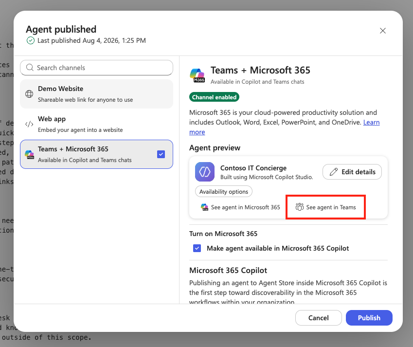This screenshot has height=347, width=413.
Task: Click the code brackets icon for Web app
Action: click(x=29, y=124)
